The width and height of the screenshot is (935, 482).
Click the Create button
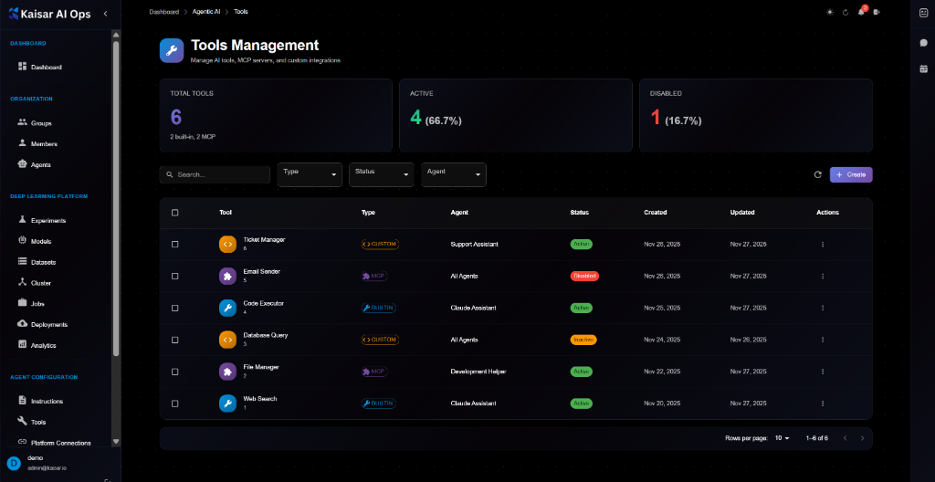(851, 174)
